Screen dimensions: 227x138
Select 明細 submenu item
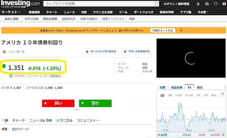(x=132, y=19)
